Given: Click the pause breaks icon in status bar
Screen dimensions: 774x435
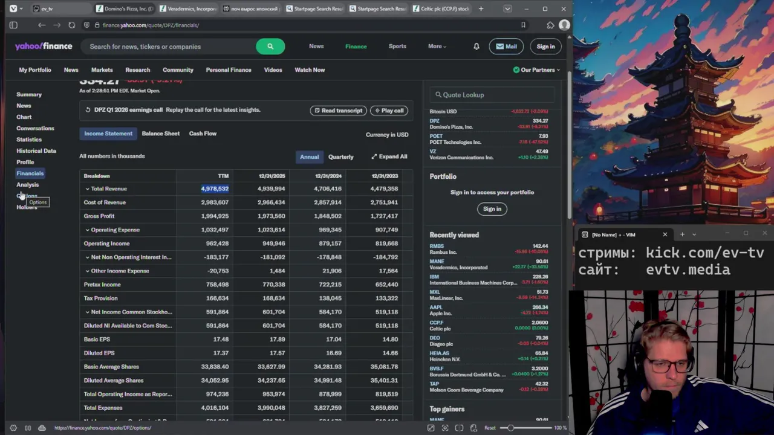Looking at the screenshot, I should pyautogui.click(x=28, y=428).
